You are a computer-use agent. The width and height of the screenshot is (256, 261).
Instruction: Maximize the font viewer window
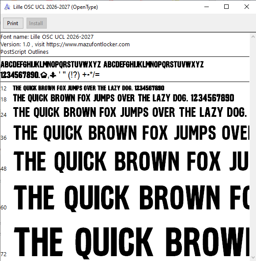[226, 7]
